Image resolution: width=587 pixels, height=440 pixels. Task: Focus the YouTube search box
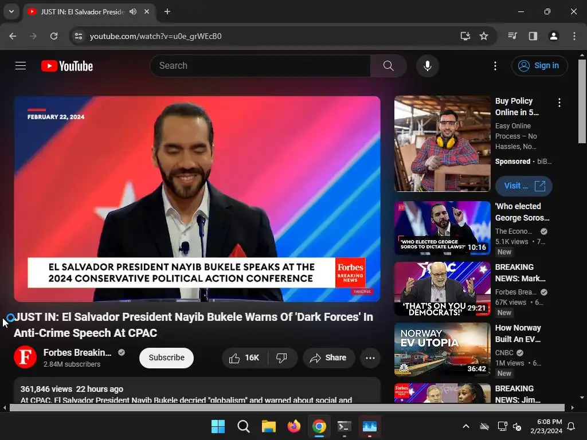260,66
